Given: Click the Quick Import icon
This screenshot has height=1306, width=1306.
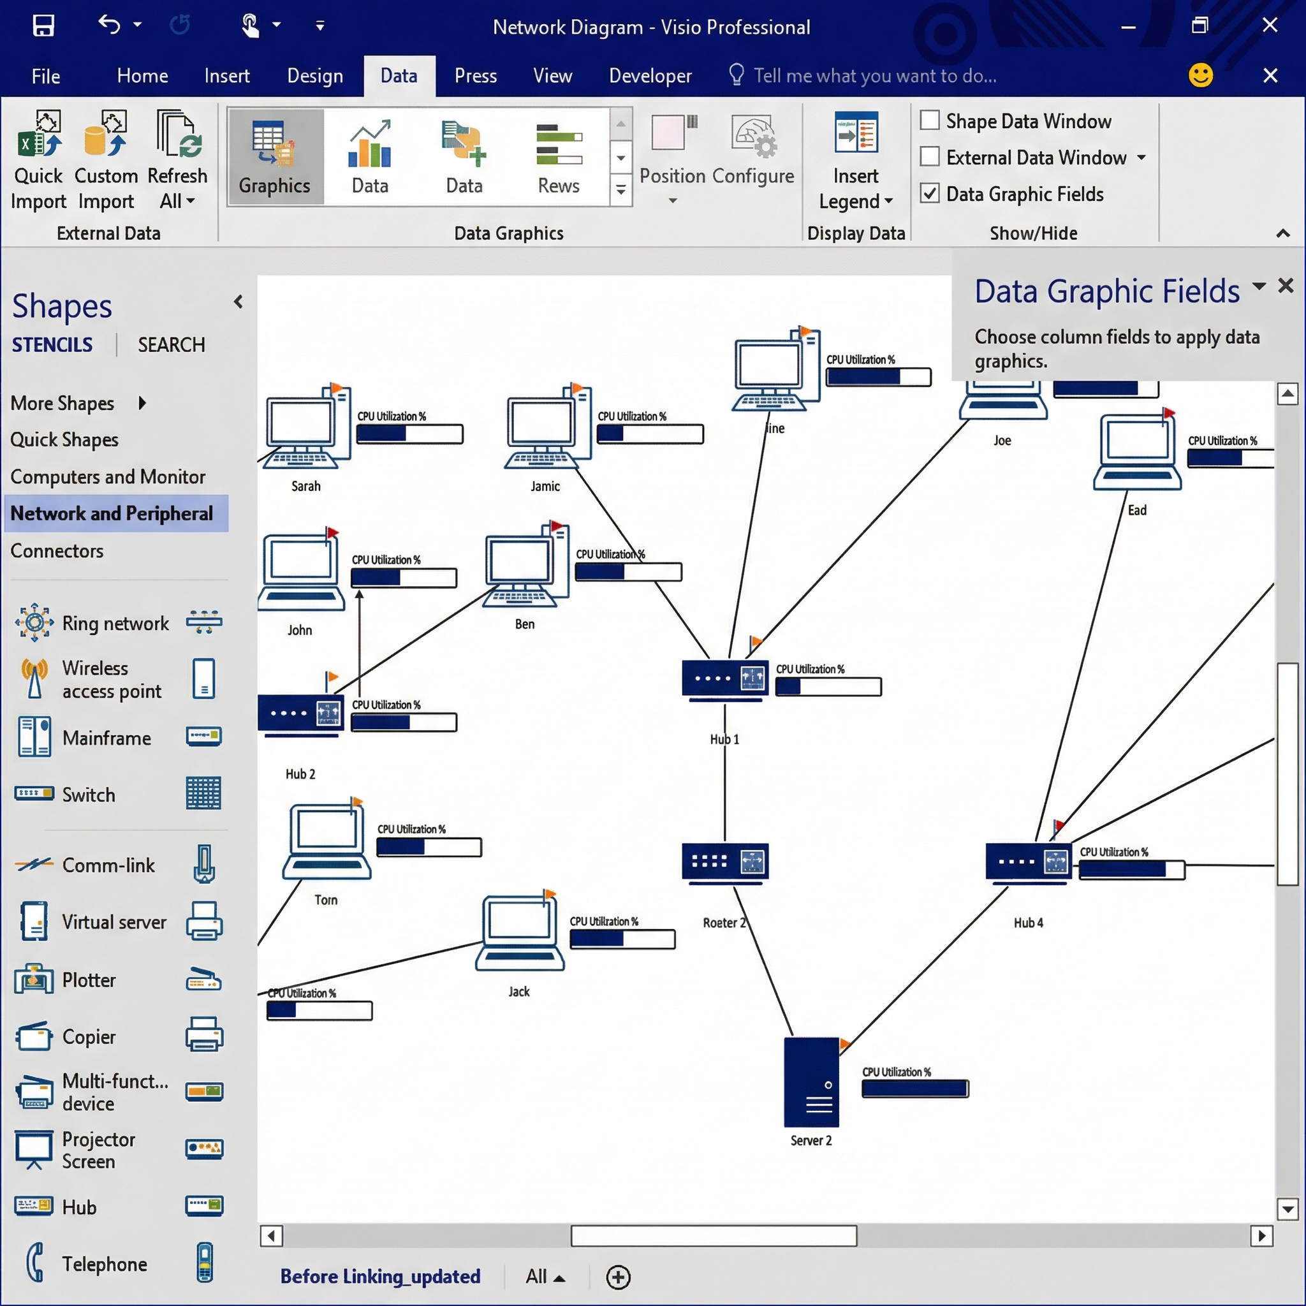Looking at the screenshot, I should coord(39,134).
